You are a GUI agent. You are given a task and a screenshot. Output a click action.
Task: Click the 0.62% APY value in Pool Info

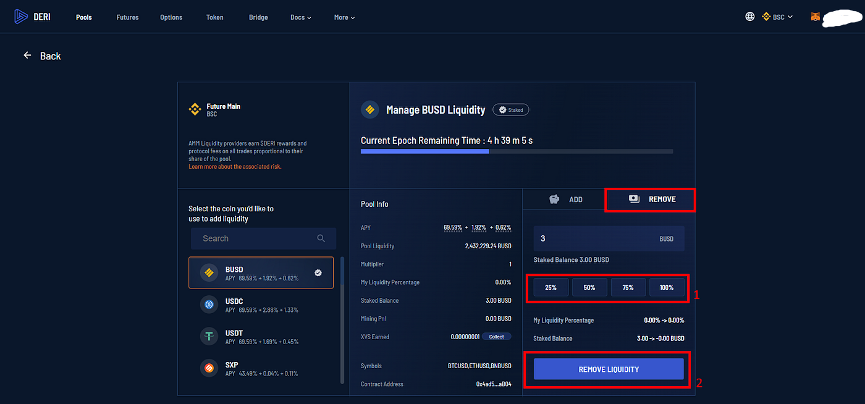[503, 228]
